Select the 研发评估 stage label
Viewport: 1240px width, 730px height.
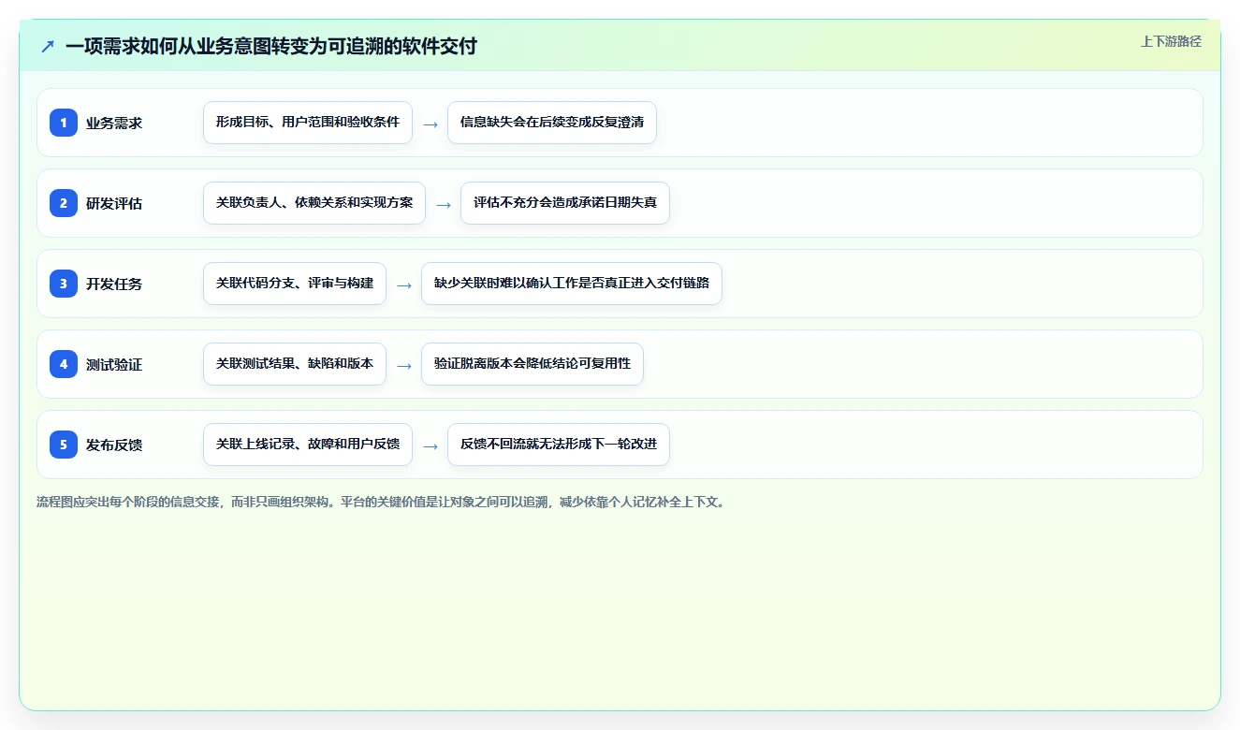114,203
